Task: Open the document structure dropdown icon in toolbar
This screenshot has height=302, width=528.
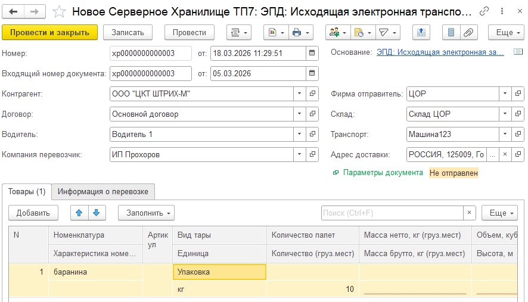Action: point(239,32)
